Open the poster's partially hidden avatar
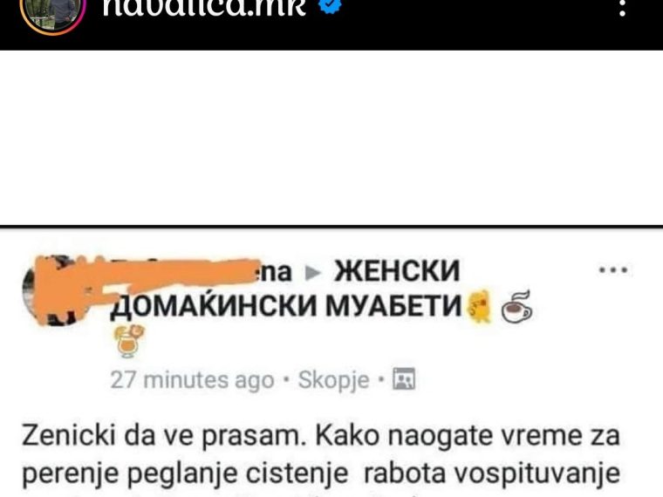The image size is (663, 497). [x=53, y=289]
